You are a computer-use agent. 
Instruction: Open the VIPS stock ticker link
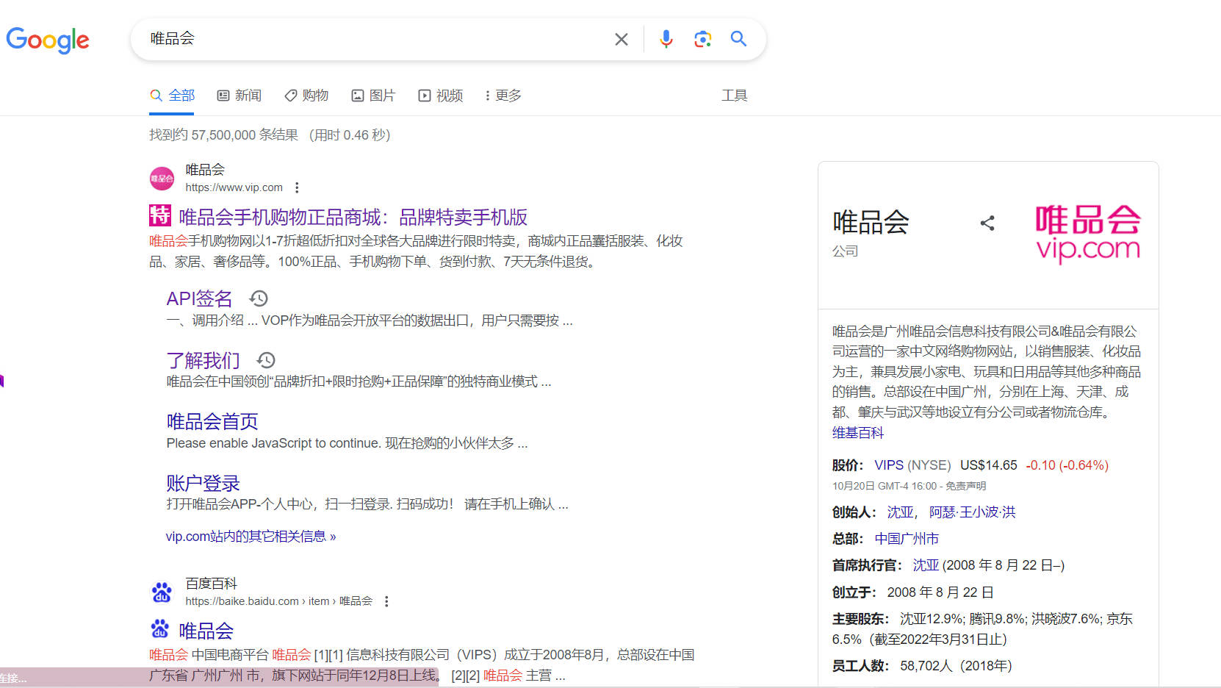point(889,465)
